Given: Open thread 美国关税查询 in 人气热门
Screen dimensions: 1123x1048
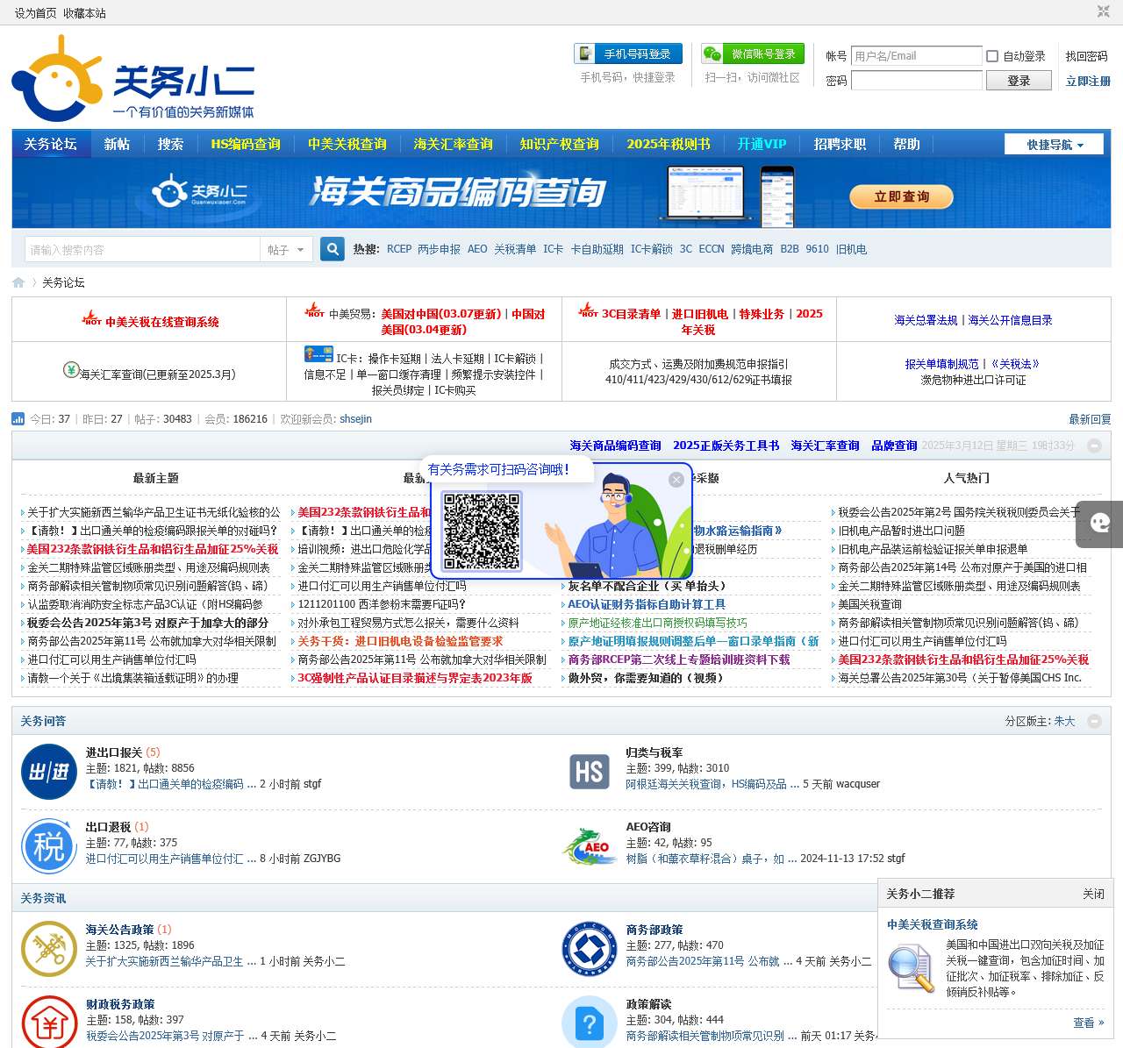Looking at the screenshot, I should click(869, 604).
